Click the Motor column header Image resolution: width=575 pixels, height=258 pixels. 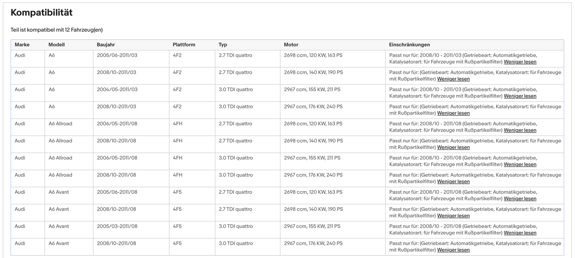291,45
